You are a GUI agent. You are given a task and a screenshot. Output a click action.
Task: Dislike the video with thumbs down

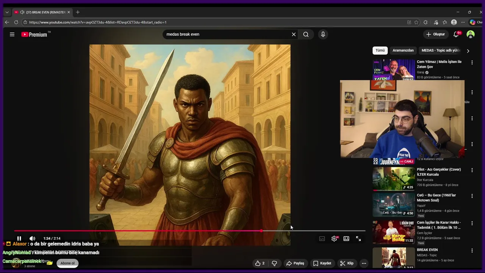point(274,263)
